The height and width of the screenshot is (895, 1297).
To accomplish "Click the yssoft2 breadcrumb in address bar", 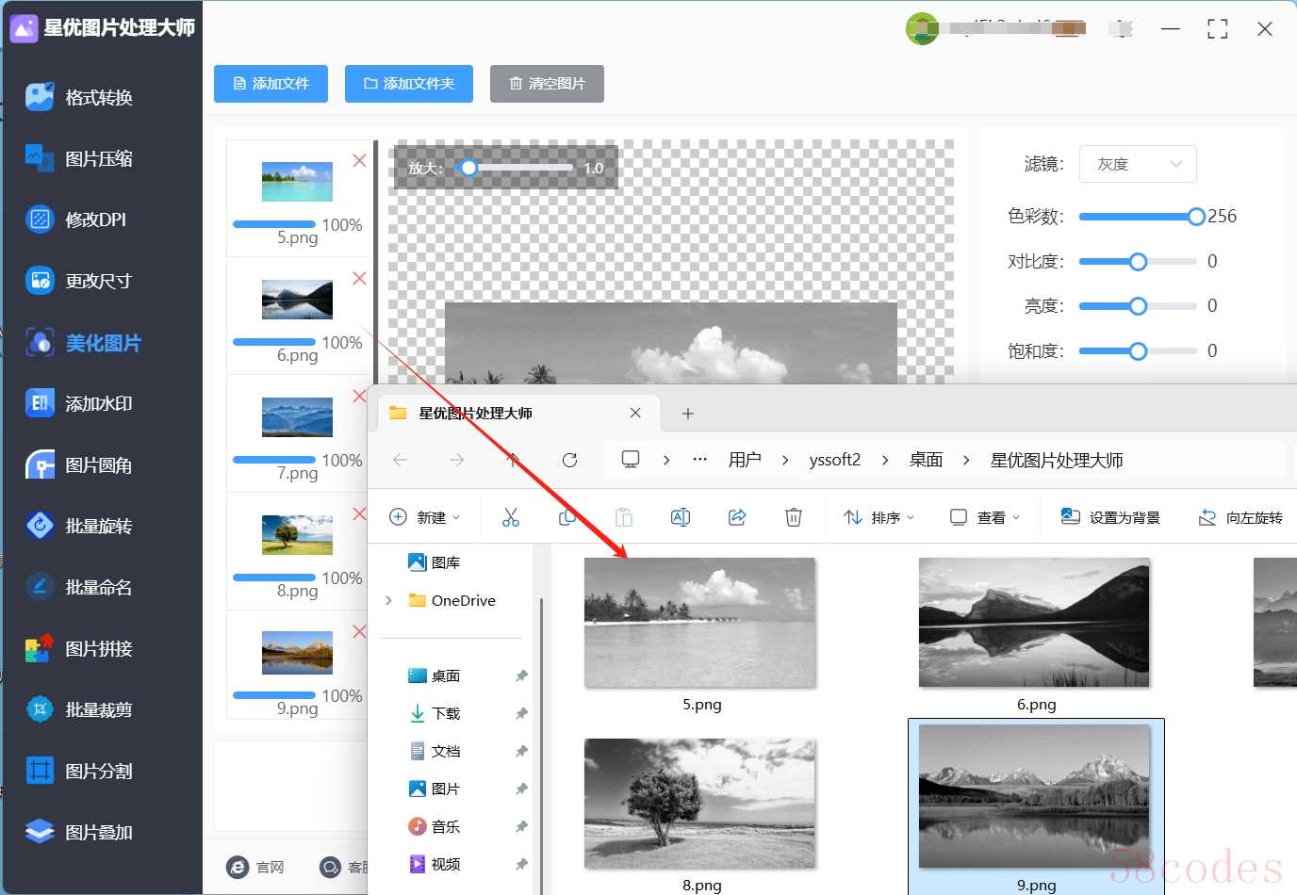I will pos(835,460).
